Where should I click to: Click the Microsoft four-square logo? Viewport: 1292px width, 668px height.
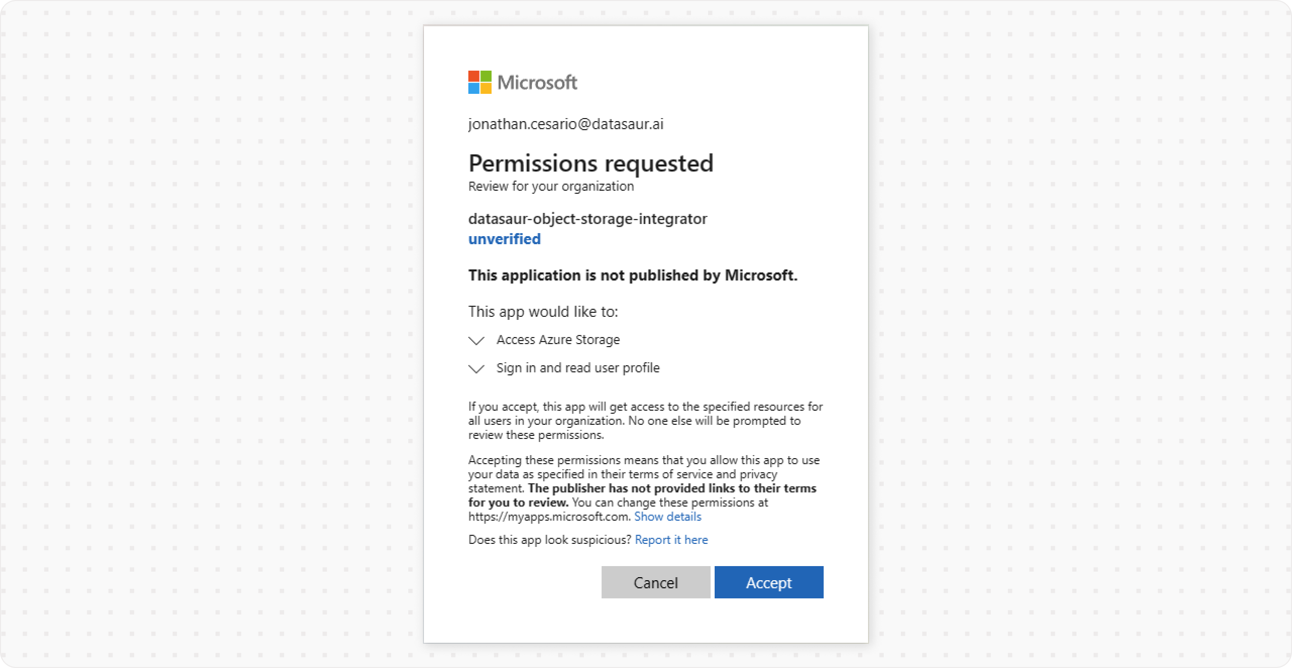(479, 82)
